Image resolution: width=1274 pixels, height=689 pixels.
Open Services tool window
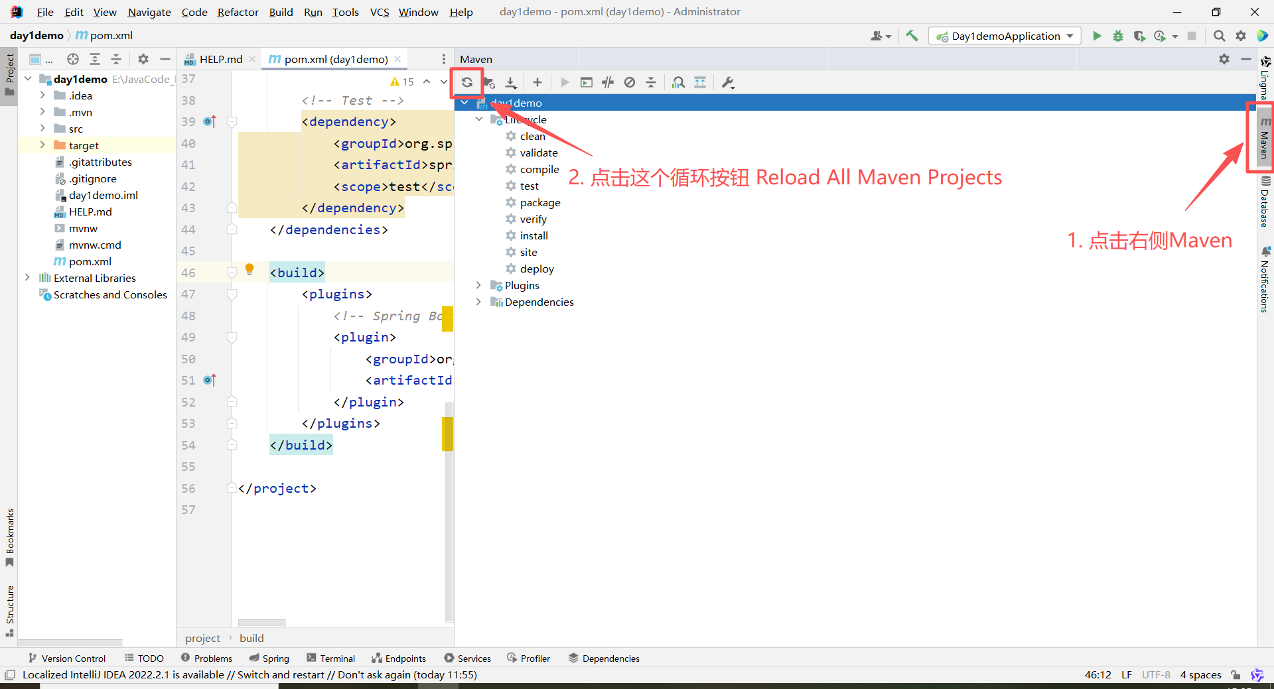pos(468,658)
